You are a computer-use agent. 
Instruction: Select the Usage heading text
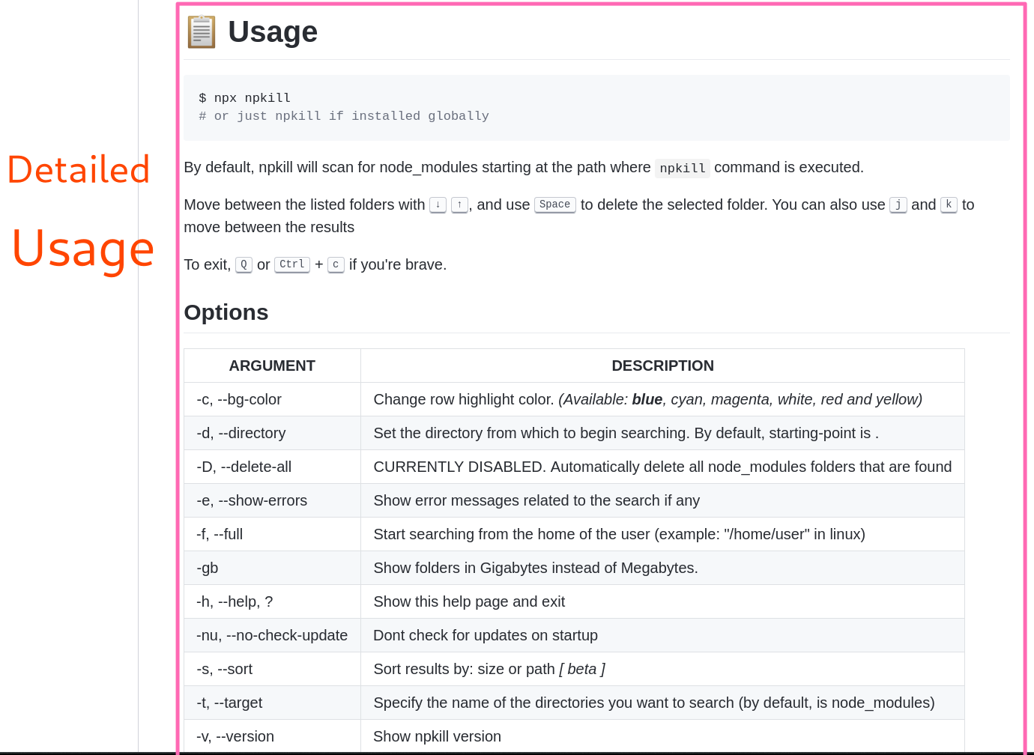click(x=273, y=31)
